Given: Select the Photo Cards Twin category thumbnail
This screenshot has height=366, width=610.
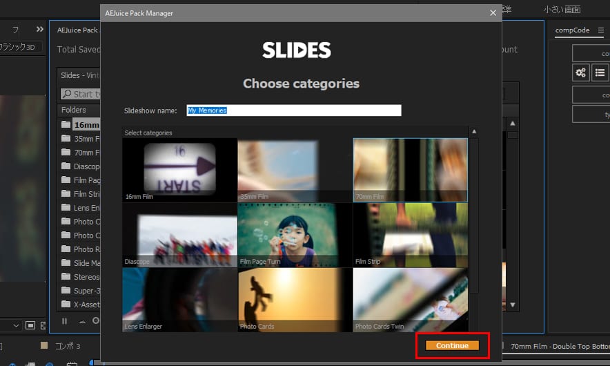Looking at the screenshot, I should coord(411,300).
